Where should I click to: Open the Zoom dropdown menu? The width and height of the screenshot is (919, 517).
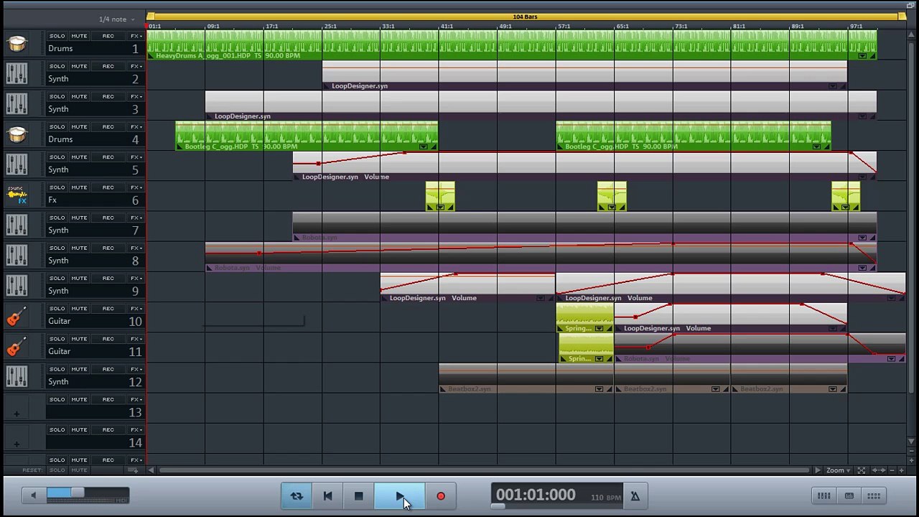(838, 470)
